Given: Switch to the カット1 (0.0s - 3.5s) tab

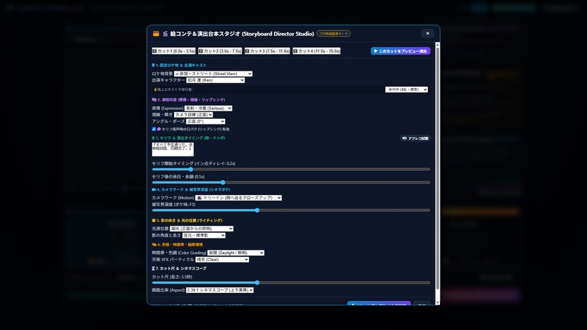Looking at the screenshot, I should click(174, 51).
